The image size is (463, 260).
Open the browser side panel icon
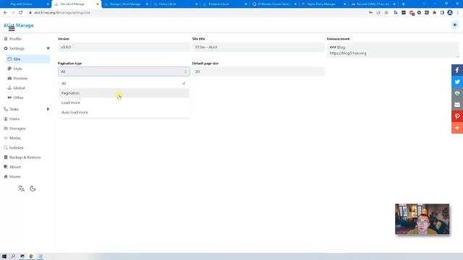442,13
